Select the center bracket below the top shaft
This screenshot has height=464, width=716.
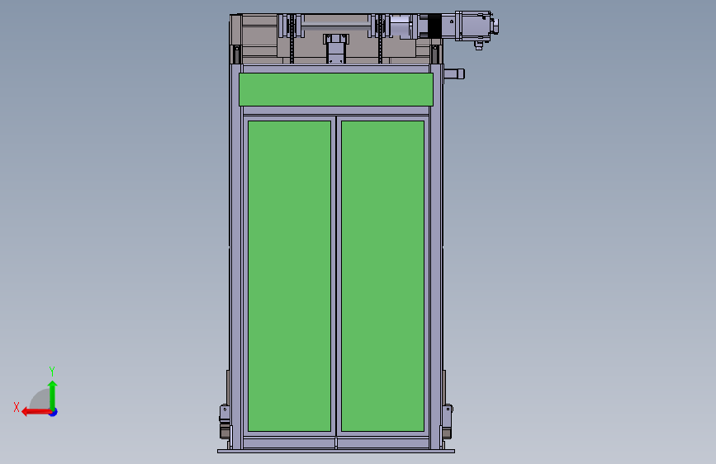[x=336, y=49]
